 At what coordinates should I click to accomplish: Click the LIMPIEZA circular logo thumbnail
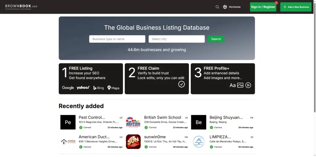198,142
